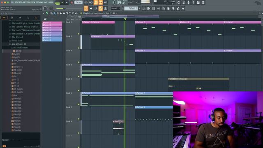Toggle the record button
The image size is (263, 148).
click(x=72, y=2)
